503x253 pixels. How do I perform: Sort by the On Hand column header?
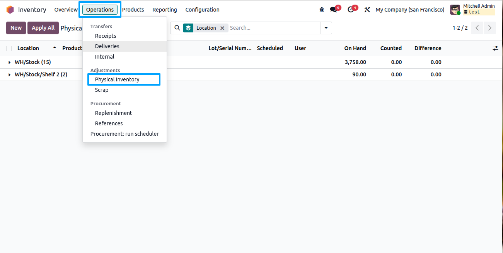click(355, 48)
